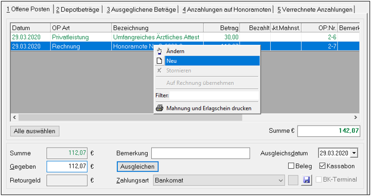This screenshot has height=196, width=371.
Task: Sort by the OP Art column header
Action: click(81, 28)
